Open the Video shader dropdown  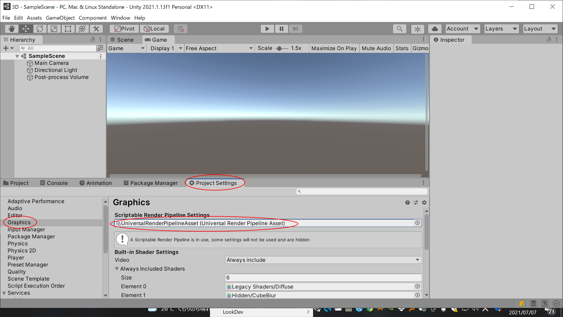pyautogui.click(x=323, y=260)
